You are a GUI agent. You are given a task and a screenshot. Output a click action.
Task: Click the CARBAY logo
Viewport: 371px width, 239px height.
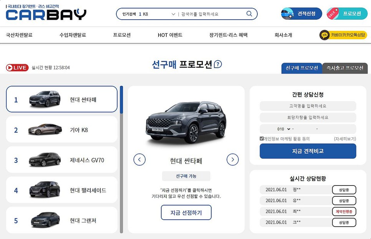46,13
